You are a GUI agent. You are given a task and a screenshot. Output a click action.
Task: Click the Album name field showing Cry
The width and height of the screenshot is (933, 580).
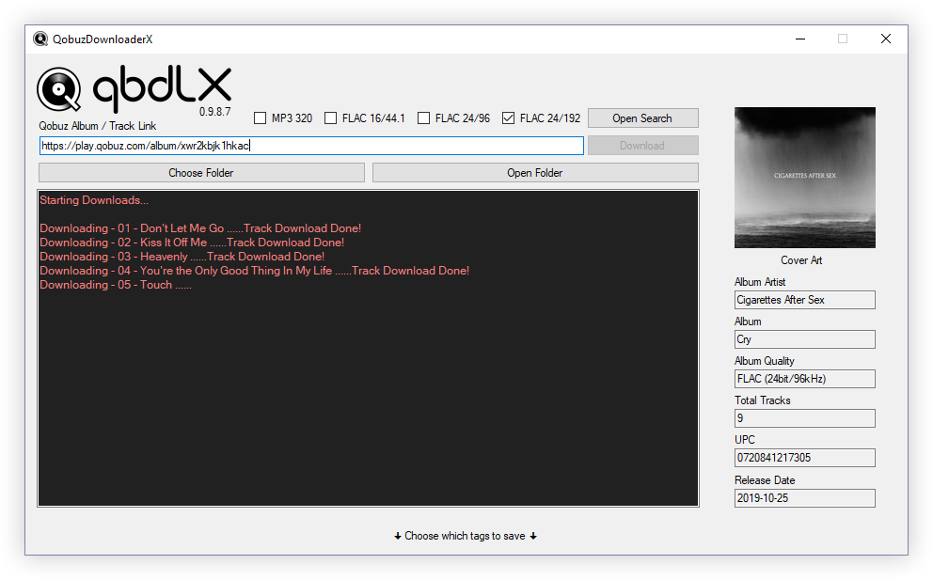pyautogui.click(x=804, y=339)
